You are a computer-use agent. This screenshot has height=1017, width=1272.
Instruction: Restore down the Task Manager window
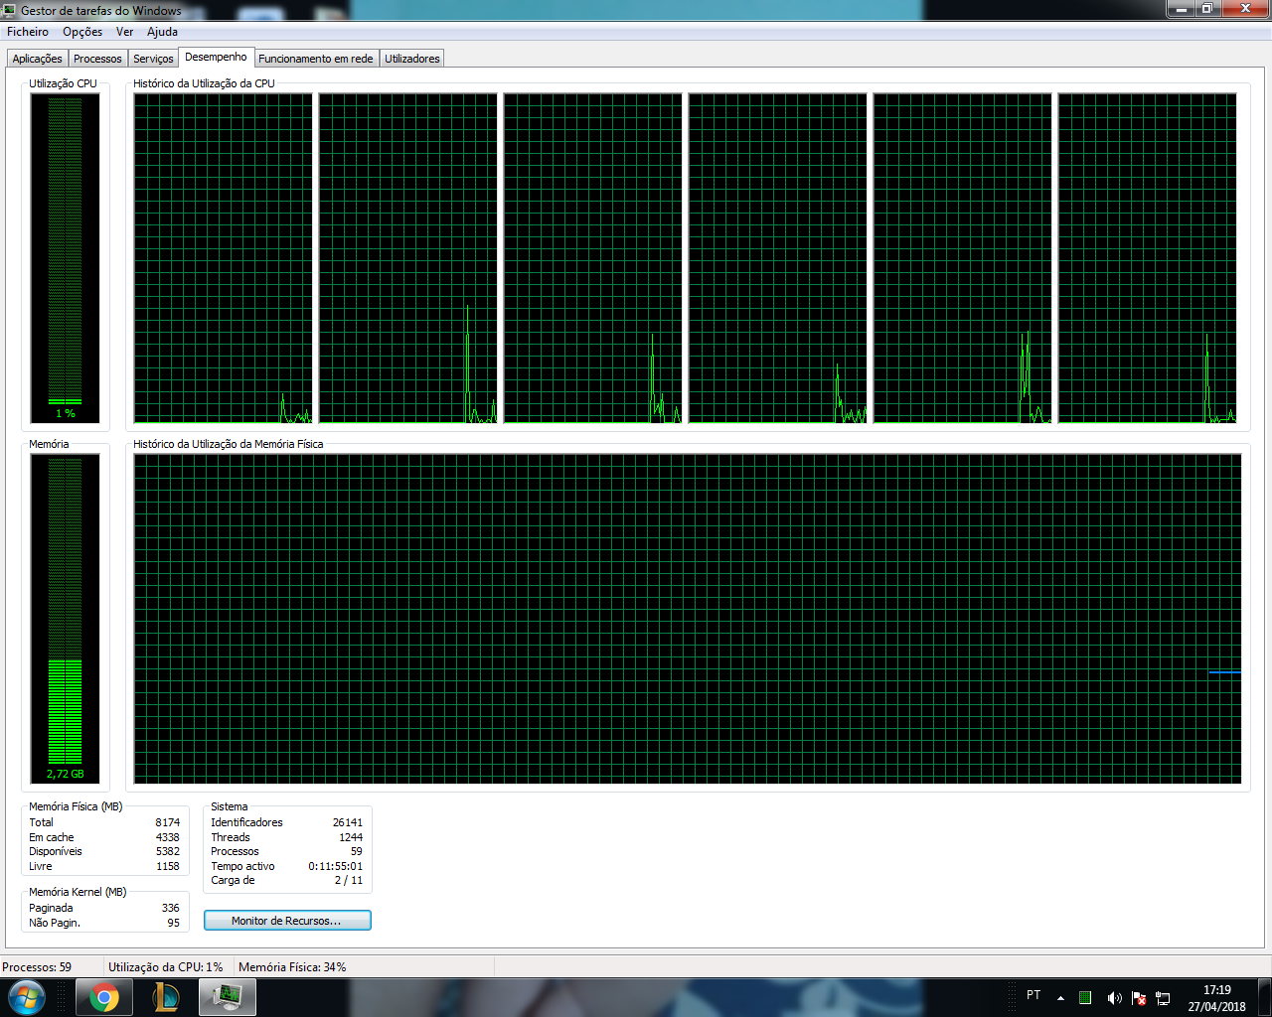[1206, 9]
